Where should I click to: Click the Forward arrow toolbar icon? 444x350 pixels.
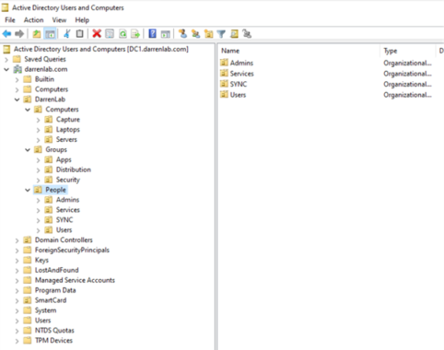click(19, 34)
